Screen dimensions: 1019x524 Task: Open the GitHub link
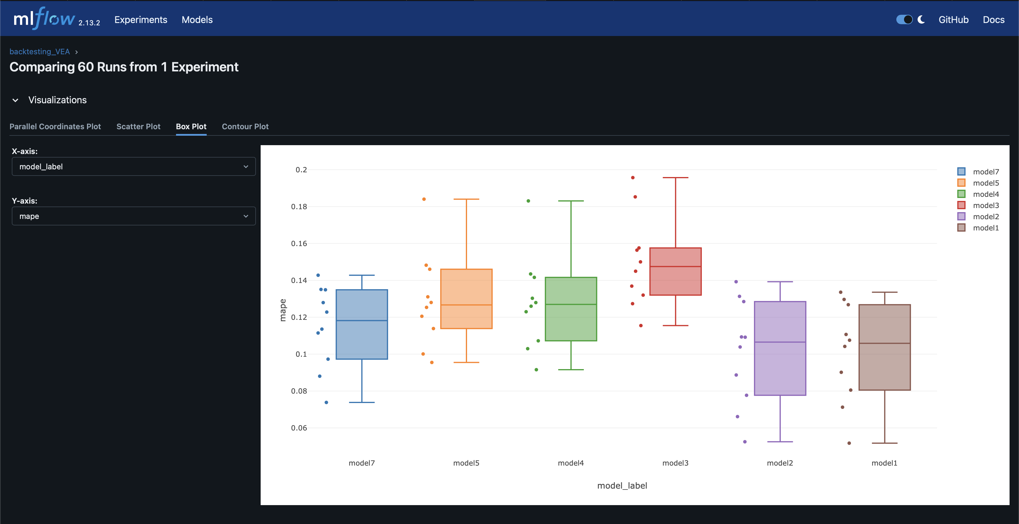pos(953,20)
